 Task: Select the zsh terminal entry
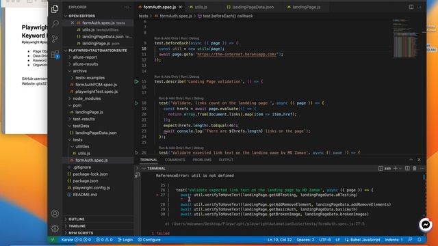(x=385, y=169)
